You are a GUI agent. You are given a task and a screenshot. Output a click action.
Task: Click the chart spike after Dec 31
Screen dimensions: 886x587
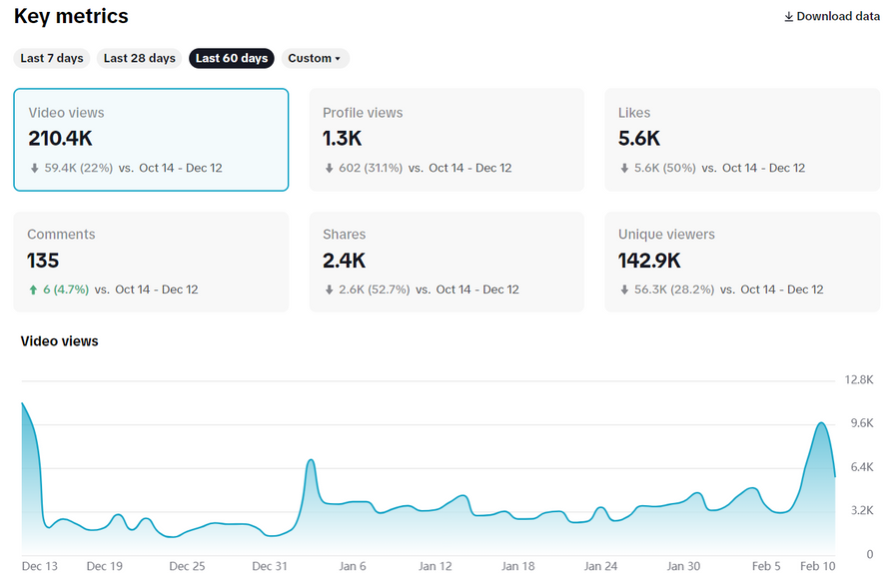click(x=312, y=460)
